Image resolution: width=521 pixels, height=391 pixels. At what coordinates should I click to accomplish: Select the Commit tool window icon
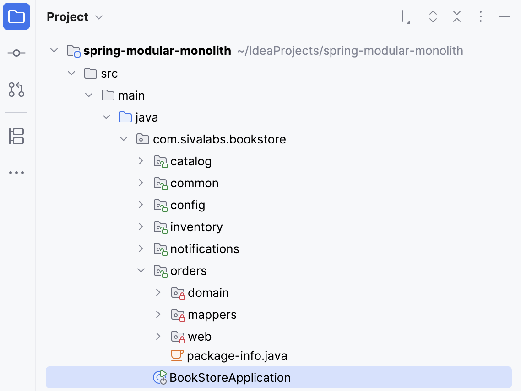point(16,53)
